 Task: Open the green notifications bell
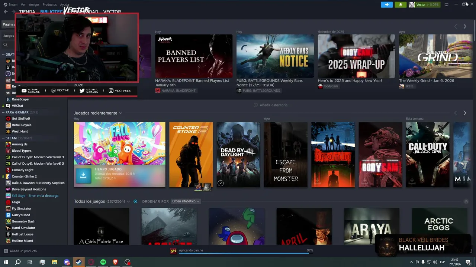[x=401, y=4]
